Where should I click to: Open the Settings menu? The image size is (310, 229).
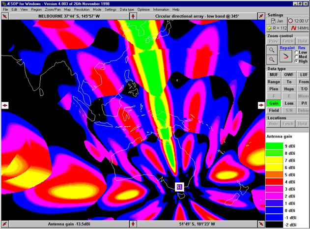coord(111,9)
